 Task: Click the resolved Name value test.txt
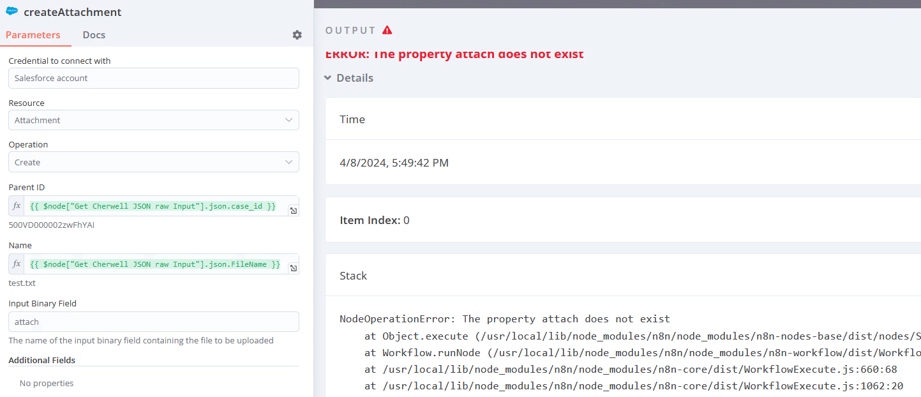coord(22,283)
